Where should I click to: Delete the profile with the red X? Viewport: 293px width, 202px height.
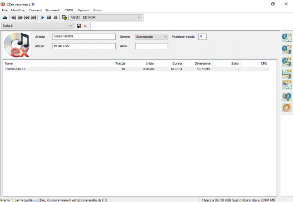coord(85,26)
